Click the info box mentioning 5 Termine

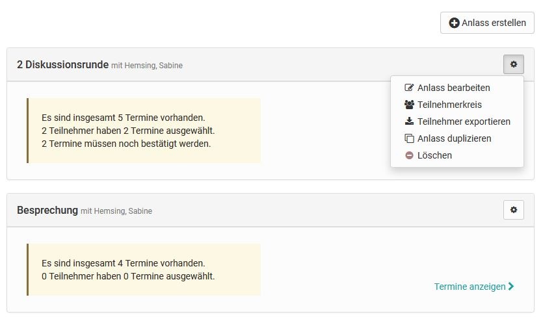tap(144, 131)
